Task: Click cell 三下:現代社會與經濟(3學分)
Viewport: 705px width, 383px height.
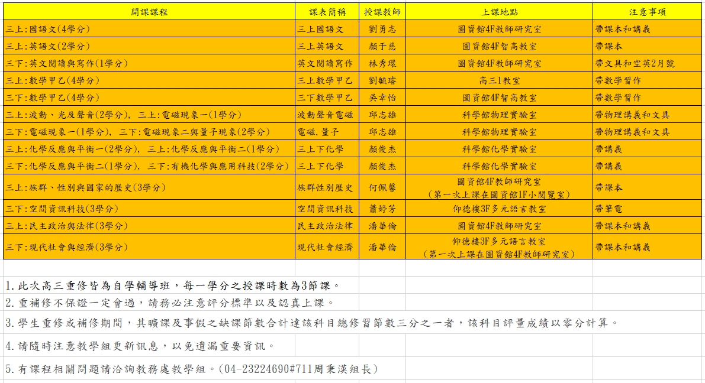Action: point(149,246)
